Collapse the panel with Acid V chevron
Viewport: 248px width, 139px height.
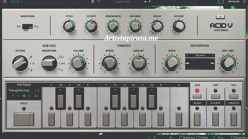[220, 17]
